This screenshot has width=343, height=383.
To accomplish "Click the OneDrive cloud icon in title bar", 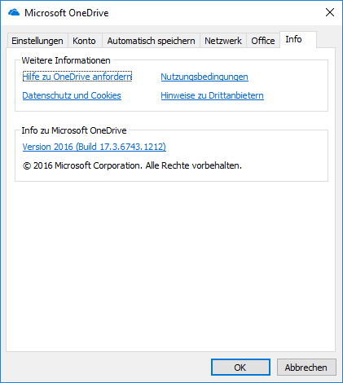I will point(14,12).
